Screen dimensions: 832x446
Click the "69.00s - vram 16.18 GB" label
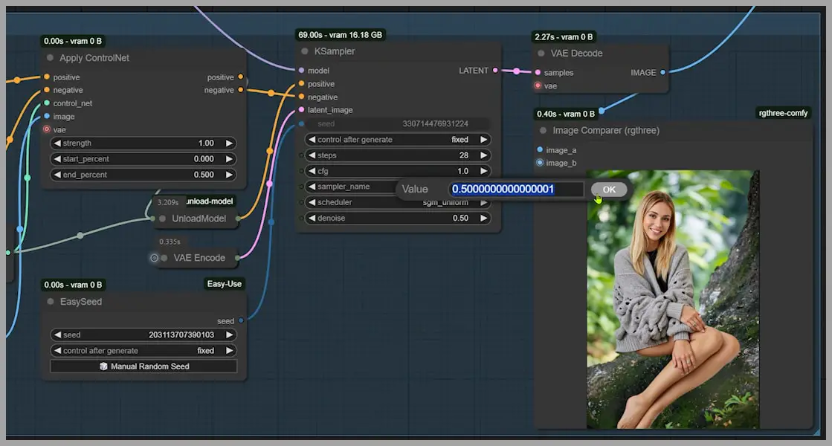tap(340, 35)
